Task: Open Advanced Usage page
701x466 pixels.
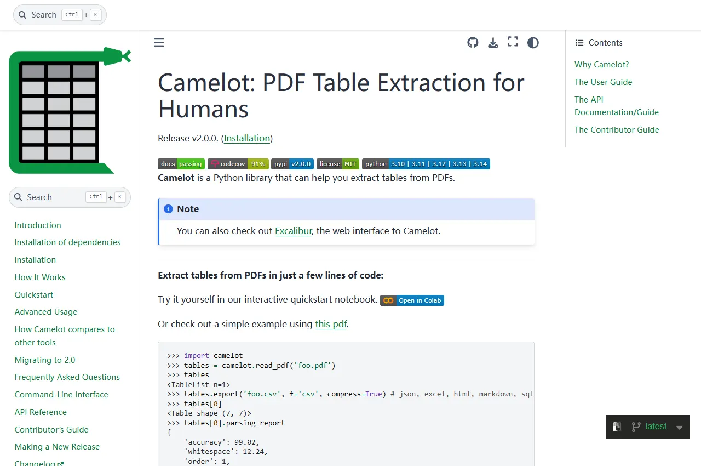Action: [46, 312]
